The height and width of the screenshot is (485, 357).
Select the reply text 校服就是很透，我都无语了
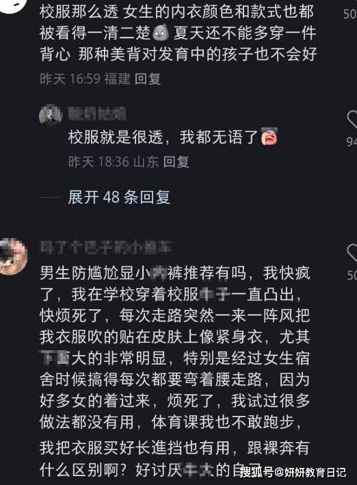[172, 137]
